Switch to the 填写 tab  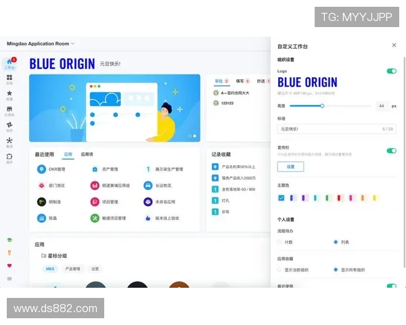click(242, 81)
